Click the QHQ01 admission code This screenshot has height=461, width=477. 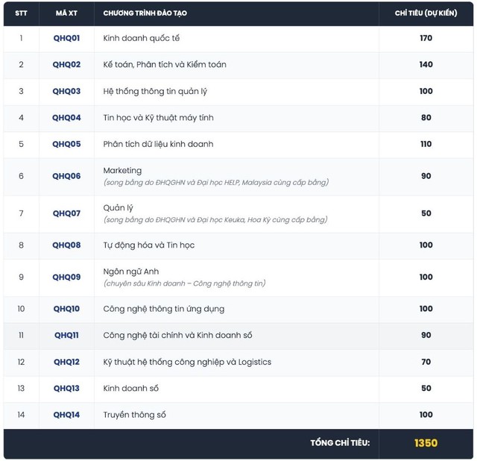(66, 38)
